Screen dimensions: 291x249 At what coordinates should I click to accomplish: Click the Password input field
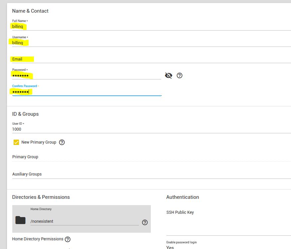86,75
